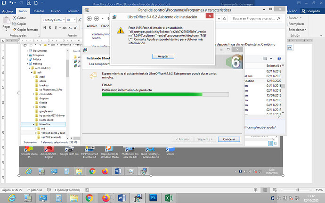Toggle bold (N) formatting
The height and width of the screenshot is (203, 325).
[45, 28]
